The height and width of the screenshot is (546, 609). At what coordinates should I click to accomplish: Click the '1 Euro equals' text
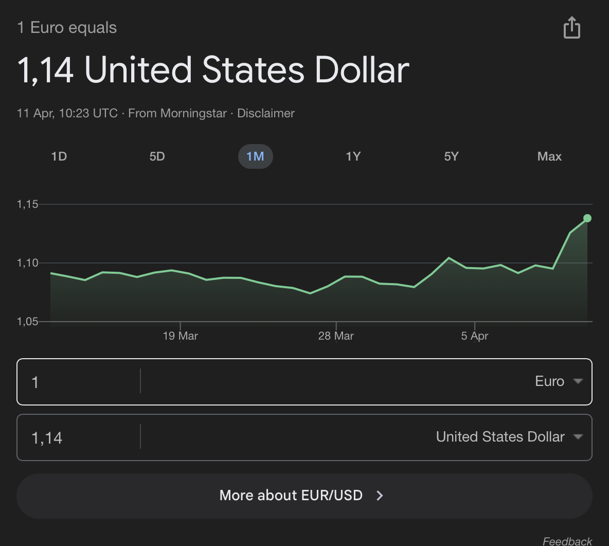click(67, 28)
